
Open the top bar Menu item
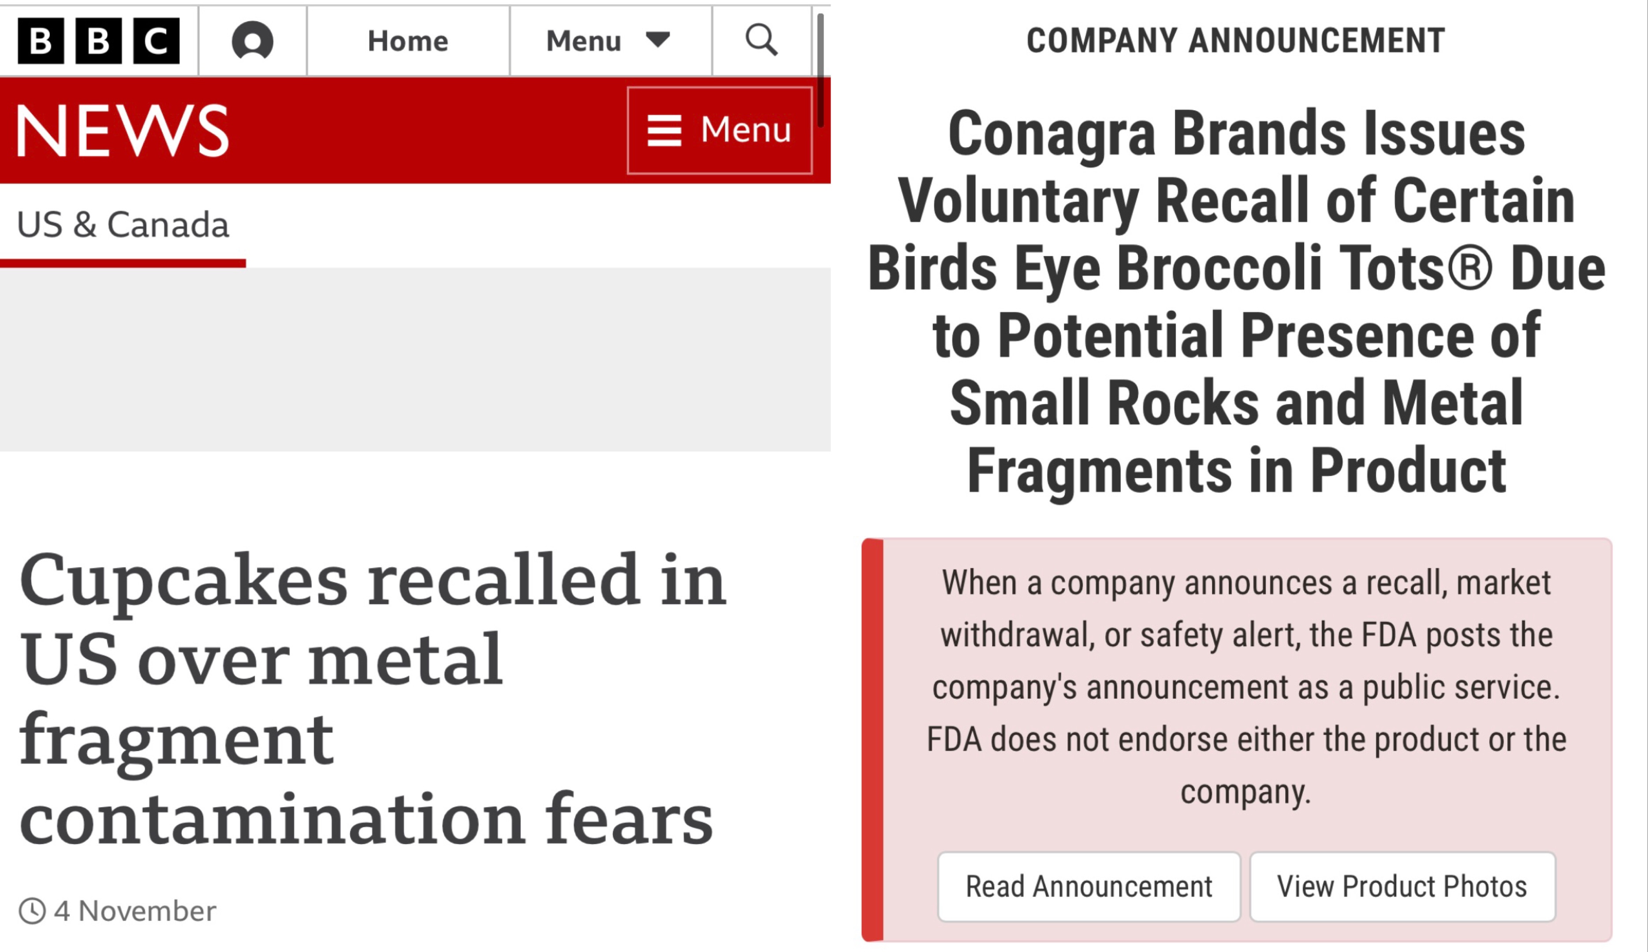tap(583, 41)
